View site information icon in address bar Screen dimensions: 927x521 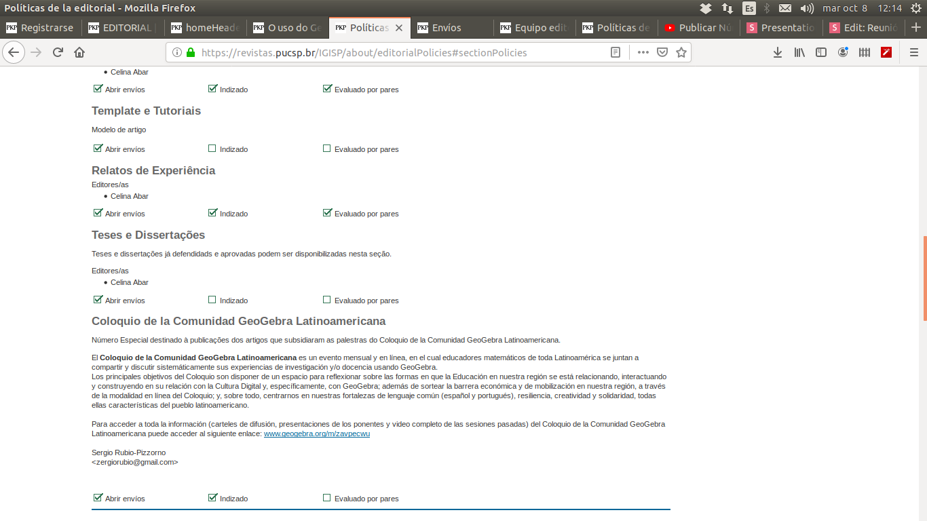point(177,52)
